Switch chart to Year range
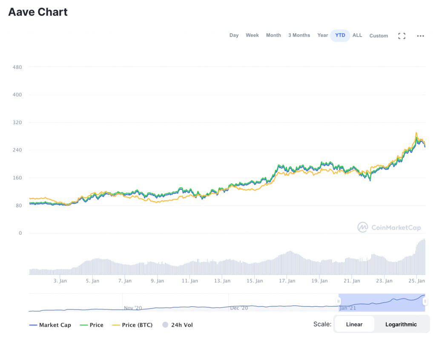This screenshot has width=436, height=339. (323, 35)
